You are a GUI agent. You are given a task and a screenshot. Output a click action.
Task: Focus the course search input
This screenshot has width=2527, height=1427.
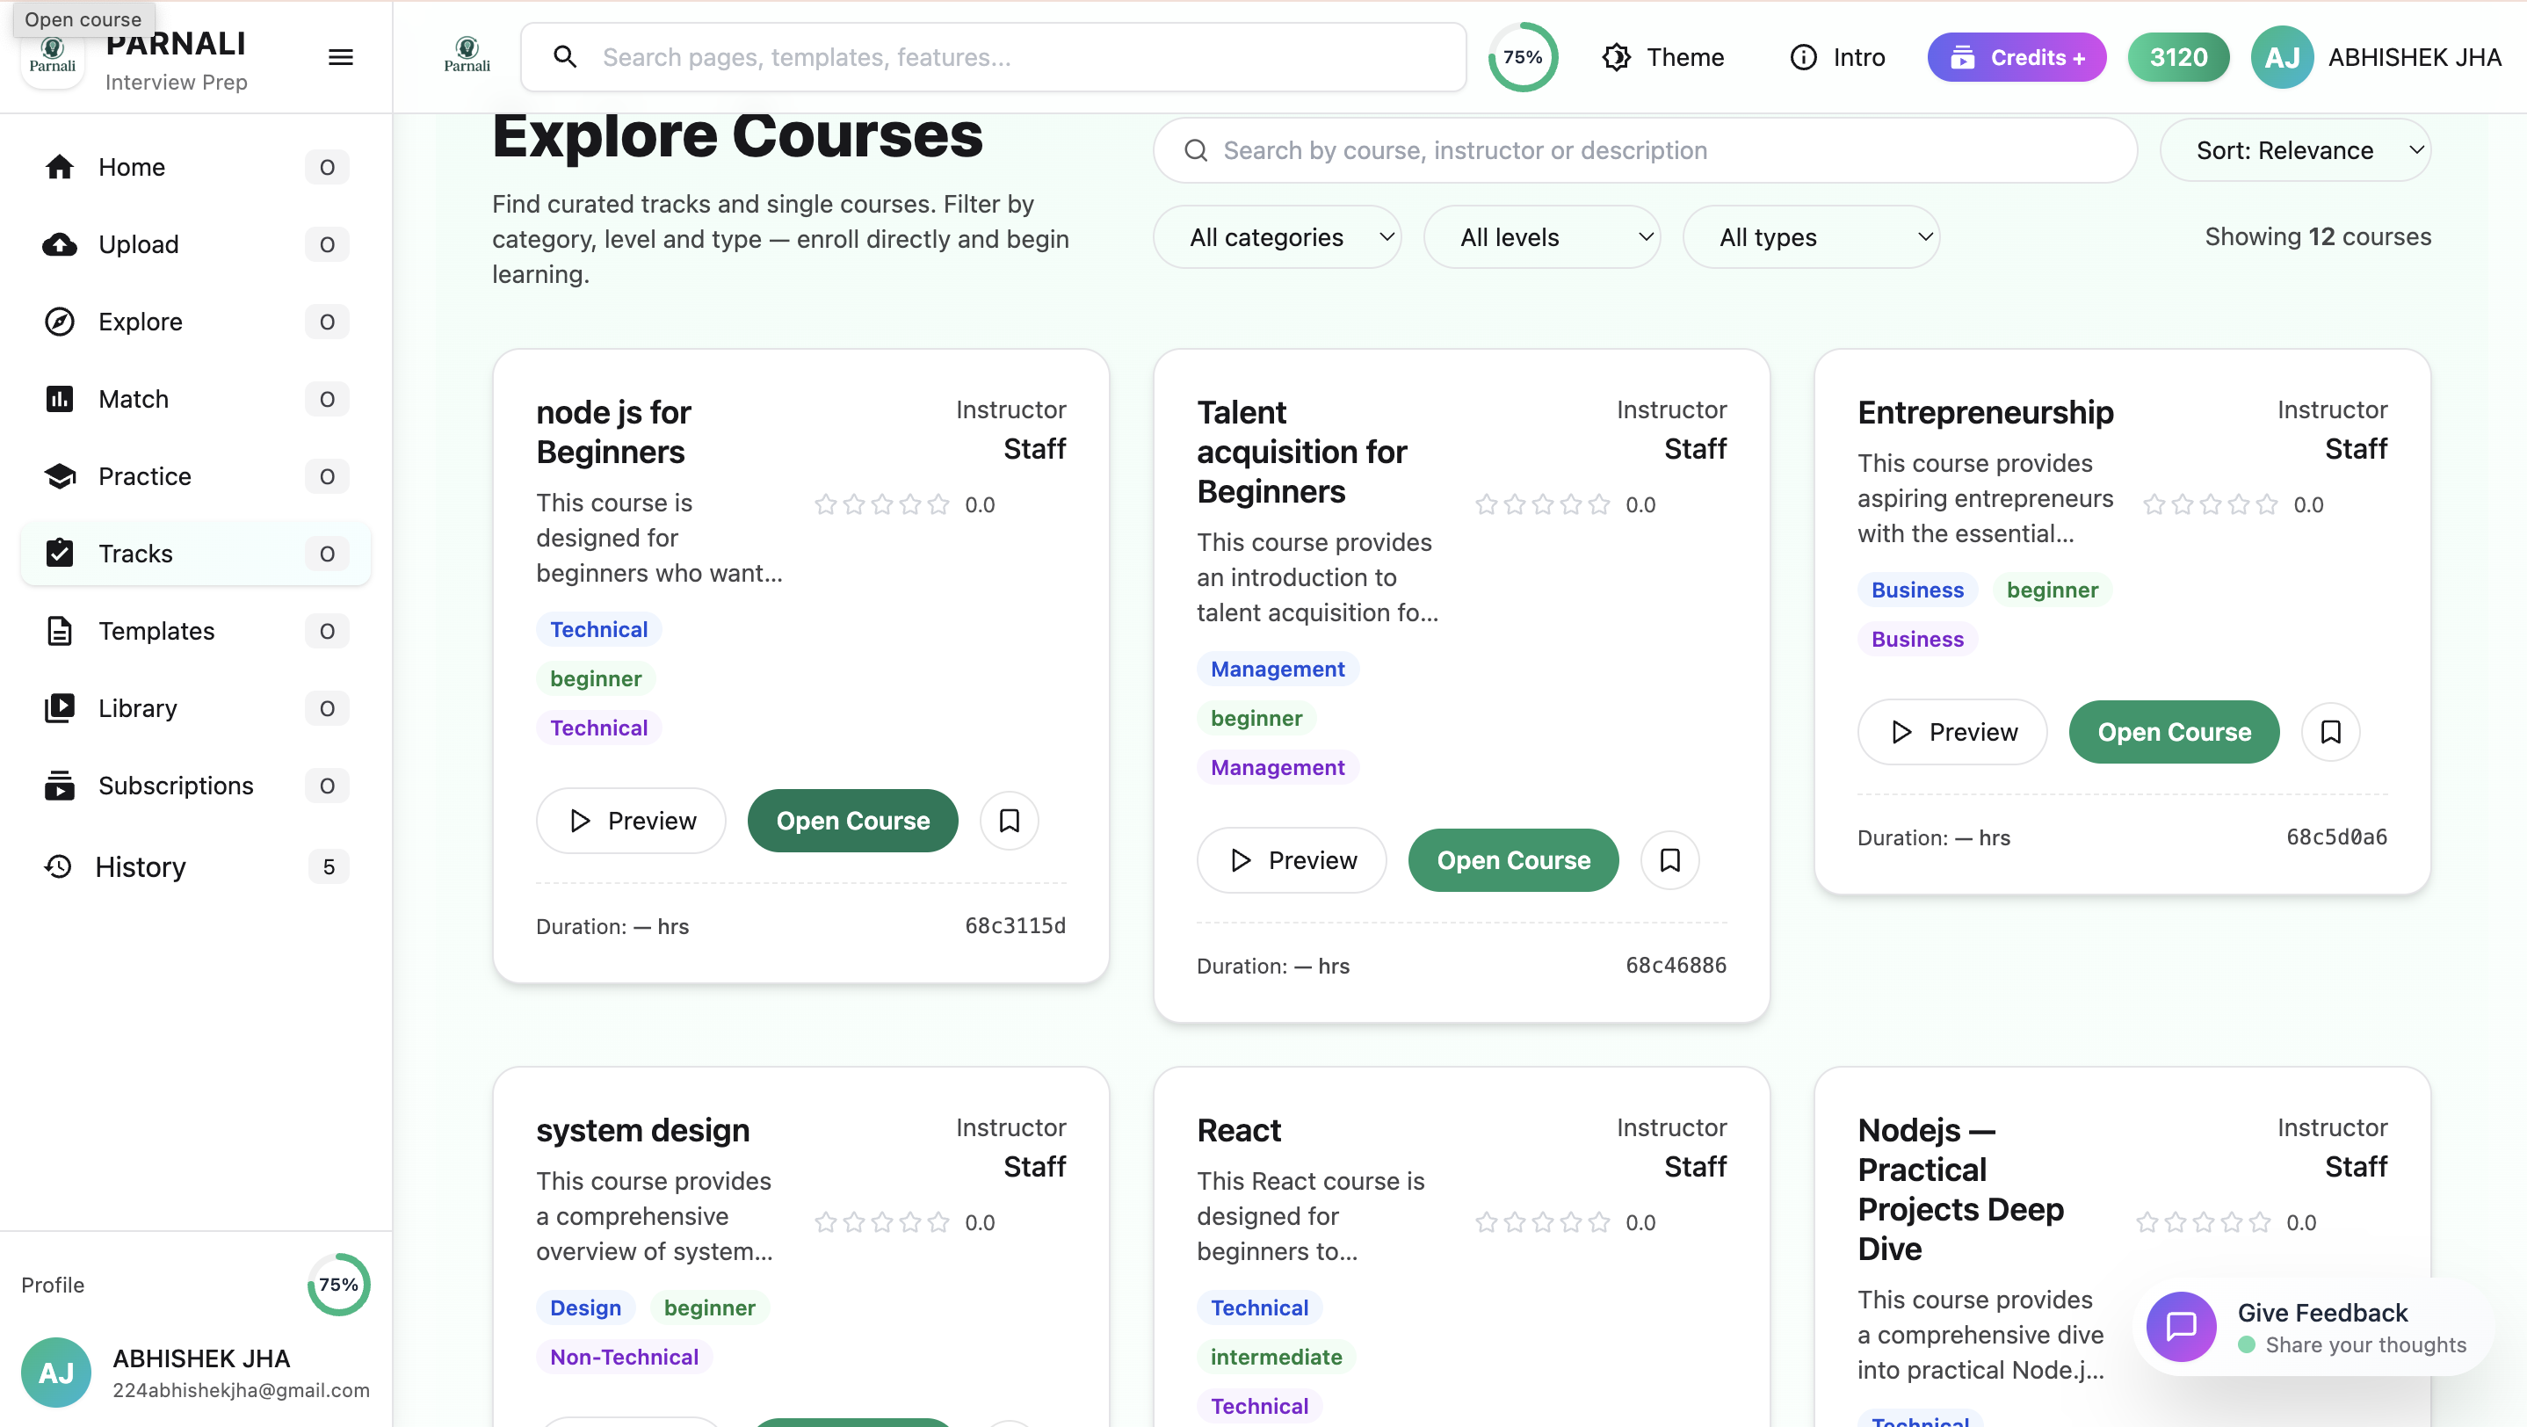1644,150
